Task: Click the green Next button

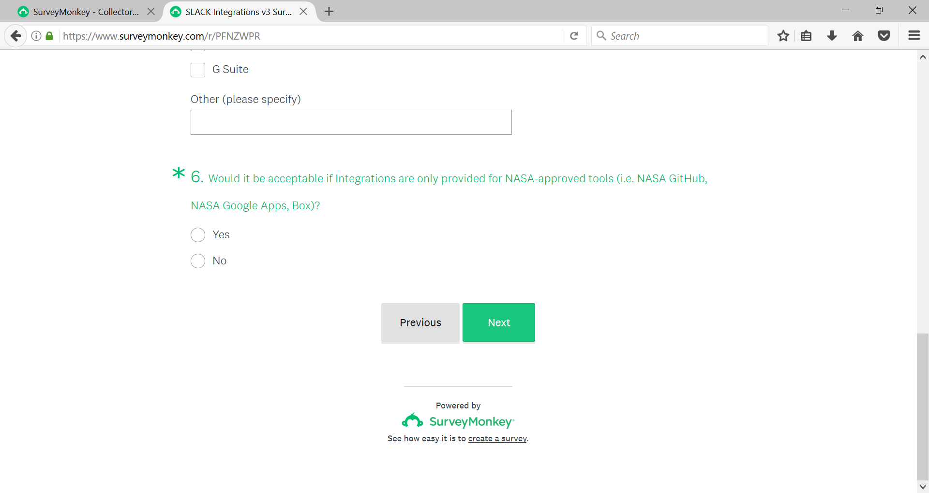Action: pyautogui.click(x=498, y=322)
